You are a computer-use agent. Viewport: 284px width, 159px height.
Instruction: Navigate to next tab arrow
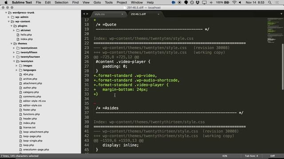point(87,14)
